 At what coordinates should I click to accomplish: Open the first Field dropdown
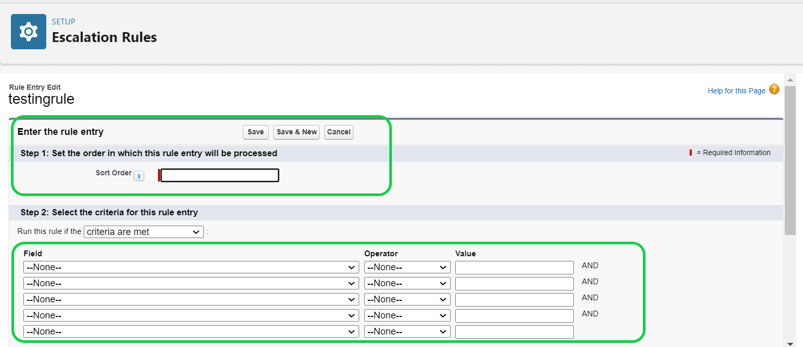point(190,267)
